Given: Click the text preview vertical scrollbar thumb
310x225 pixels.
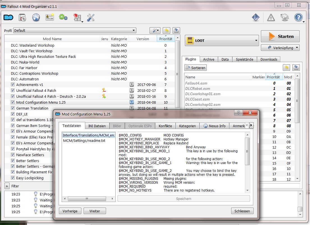Looking at the screenshot, I should (x=247, y=151).
